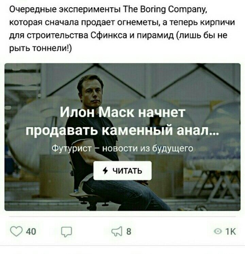
Task: Click the eye views icon
Action: (x=218, y=231)
